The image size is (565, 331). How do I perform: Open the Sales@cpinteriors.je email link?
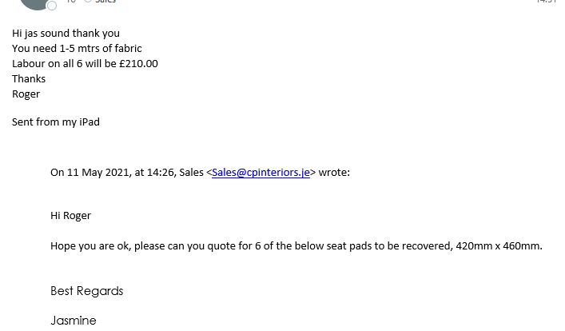261,172
